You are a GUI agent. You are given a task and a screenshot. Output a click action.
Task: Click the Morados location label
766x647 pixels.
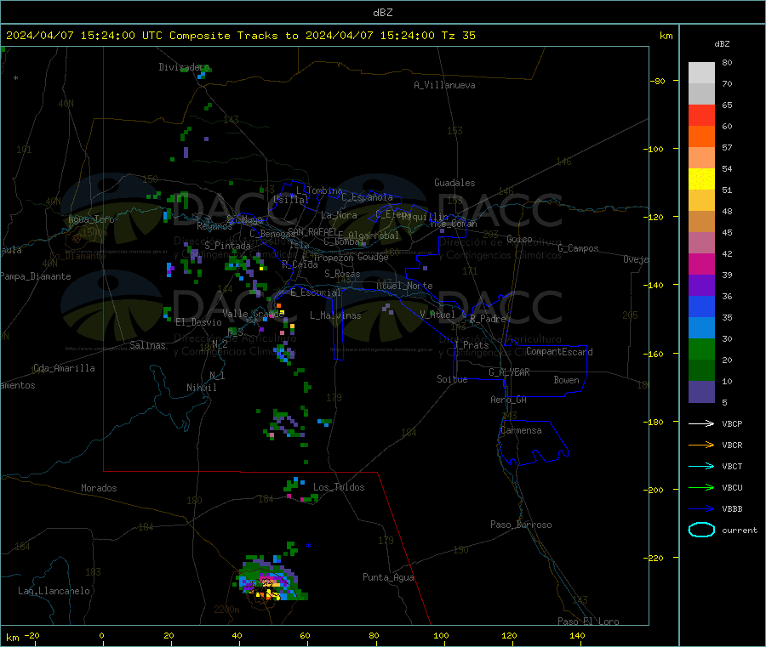pos(99,488)
